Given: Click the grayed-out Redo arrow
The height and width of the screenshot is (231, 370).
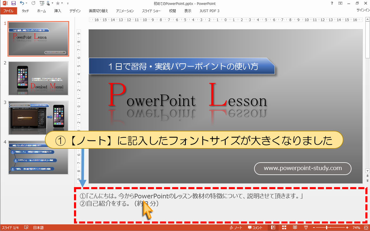Looking at the screenshot, I should [33, 3].
